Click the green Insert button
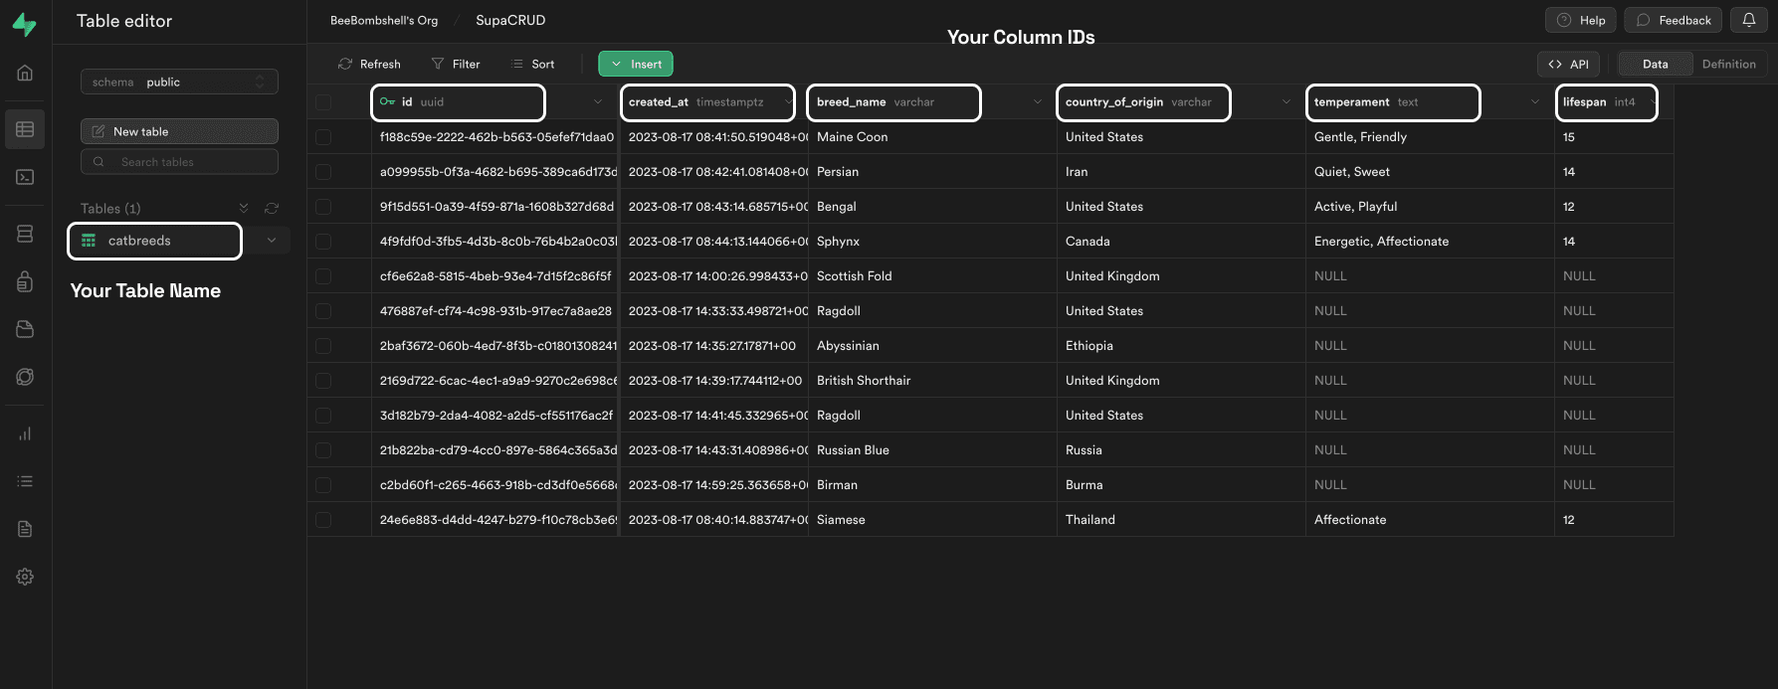 (636, 64)
